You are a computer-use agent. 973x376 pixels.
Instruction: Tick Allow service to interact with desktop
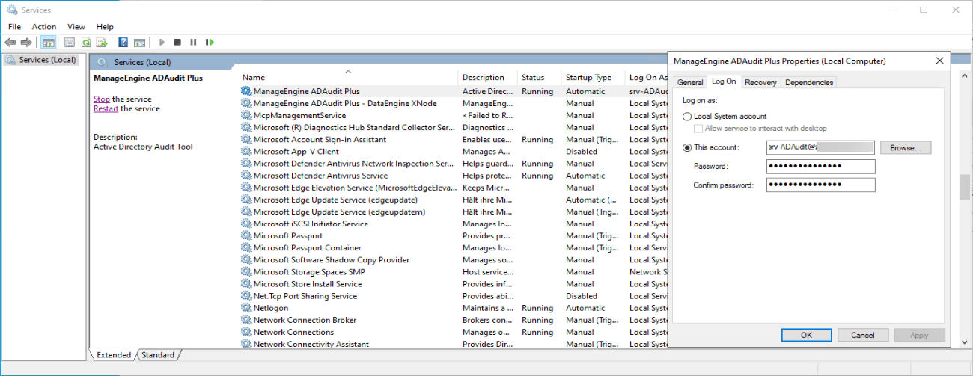pyautogui.click(x=698, y=129)
